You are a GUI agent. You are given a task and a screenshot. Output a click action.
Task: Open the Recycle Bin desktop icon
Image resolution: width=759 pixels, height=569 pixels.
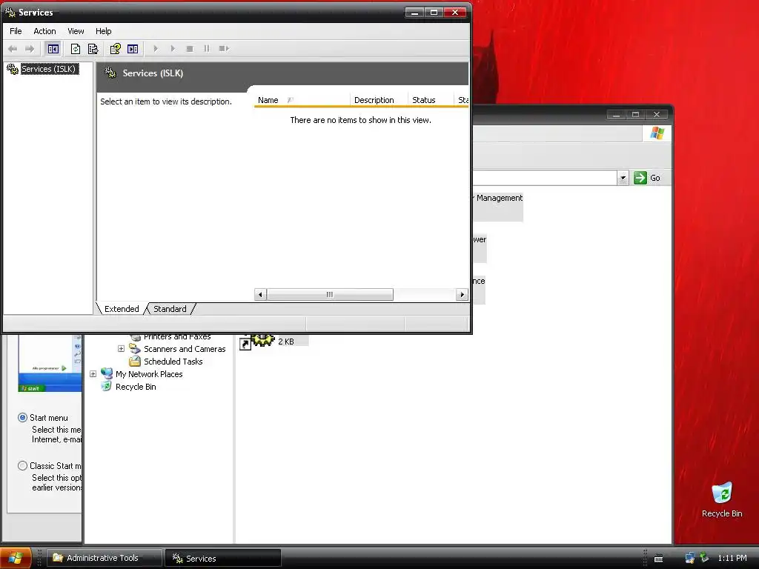coord(722,500)
